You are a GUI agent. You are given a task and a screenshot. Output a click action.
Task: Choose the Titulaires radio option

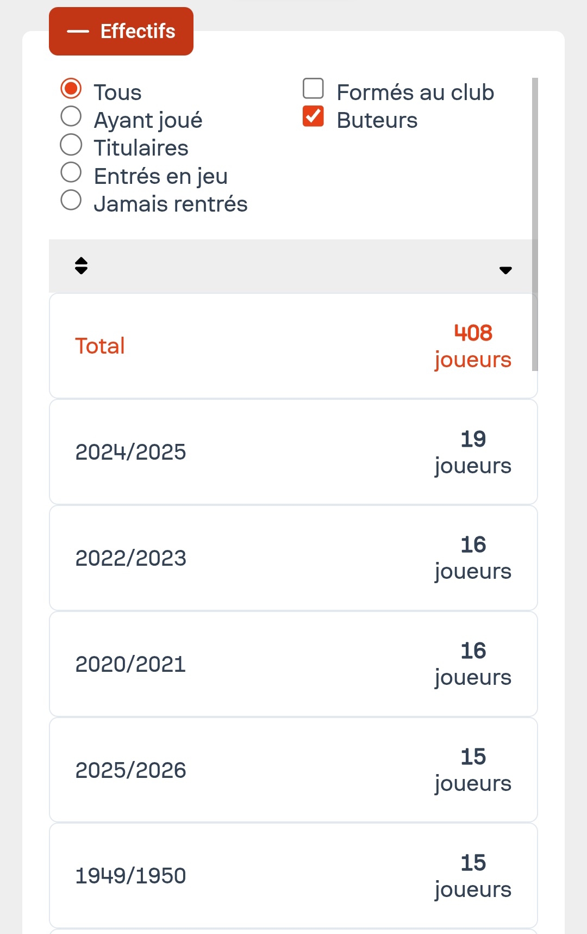[71, 145]
